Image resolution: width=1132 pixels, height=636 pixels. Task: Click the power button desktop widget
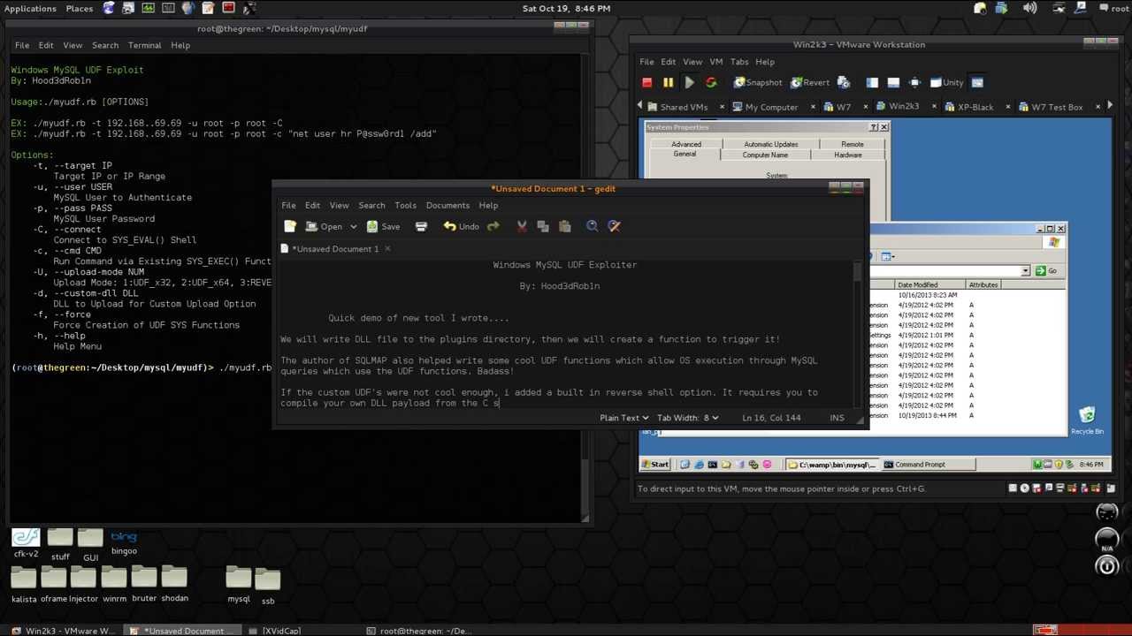(x=1107, y=567)
